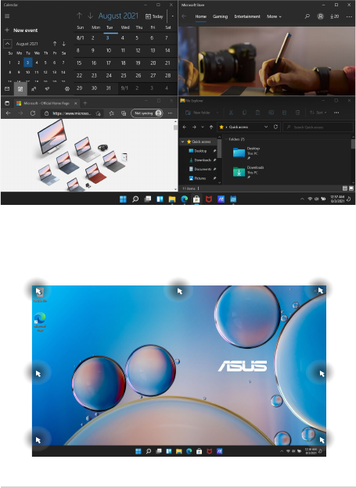Viewport: 356px width, 488px height.
Task: Open Microsoft Store See more ellipsis menu
Action: [x=349, y=16]
